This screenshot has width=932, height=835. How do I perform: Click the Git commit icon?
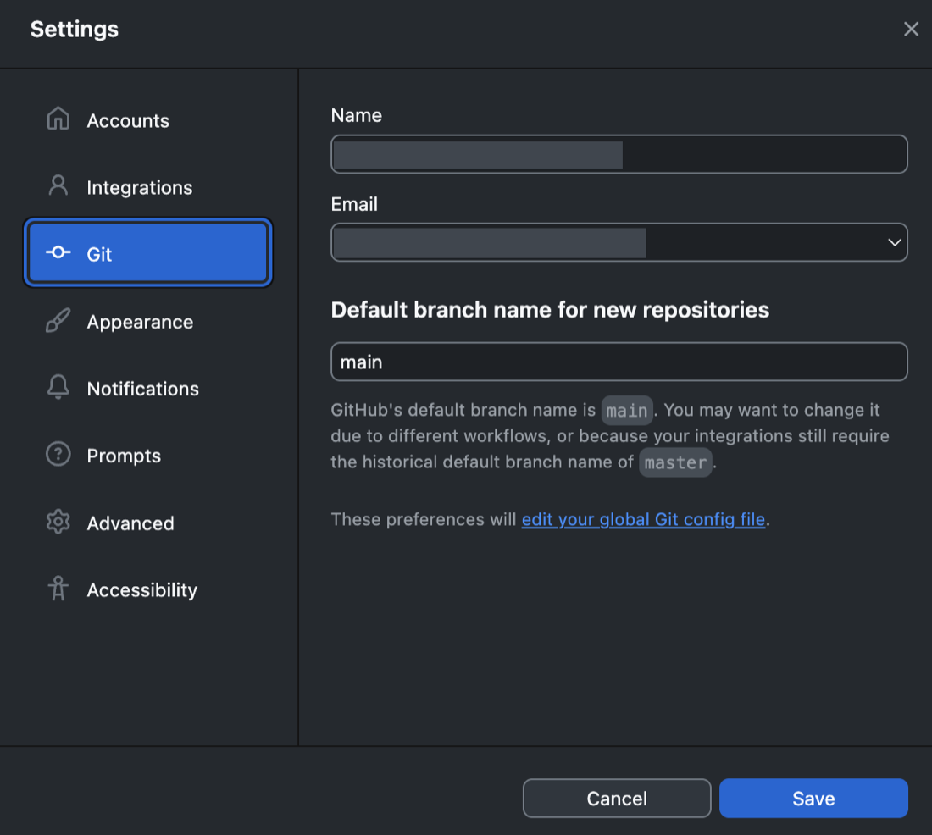[x=58, y=252]
